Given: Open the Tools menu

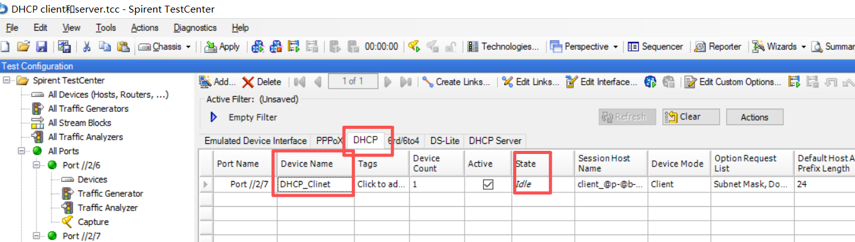Looking at the screenshot, I should click(106, 28).
